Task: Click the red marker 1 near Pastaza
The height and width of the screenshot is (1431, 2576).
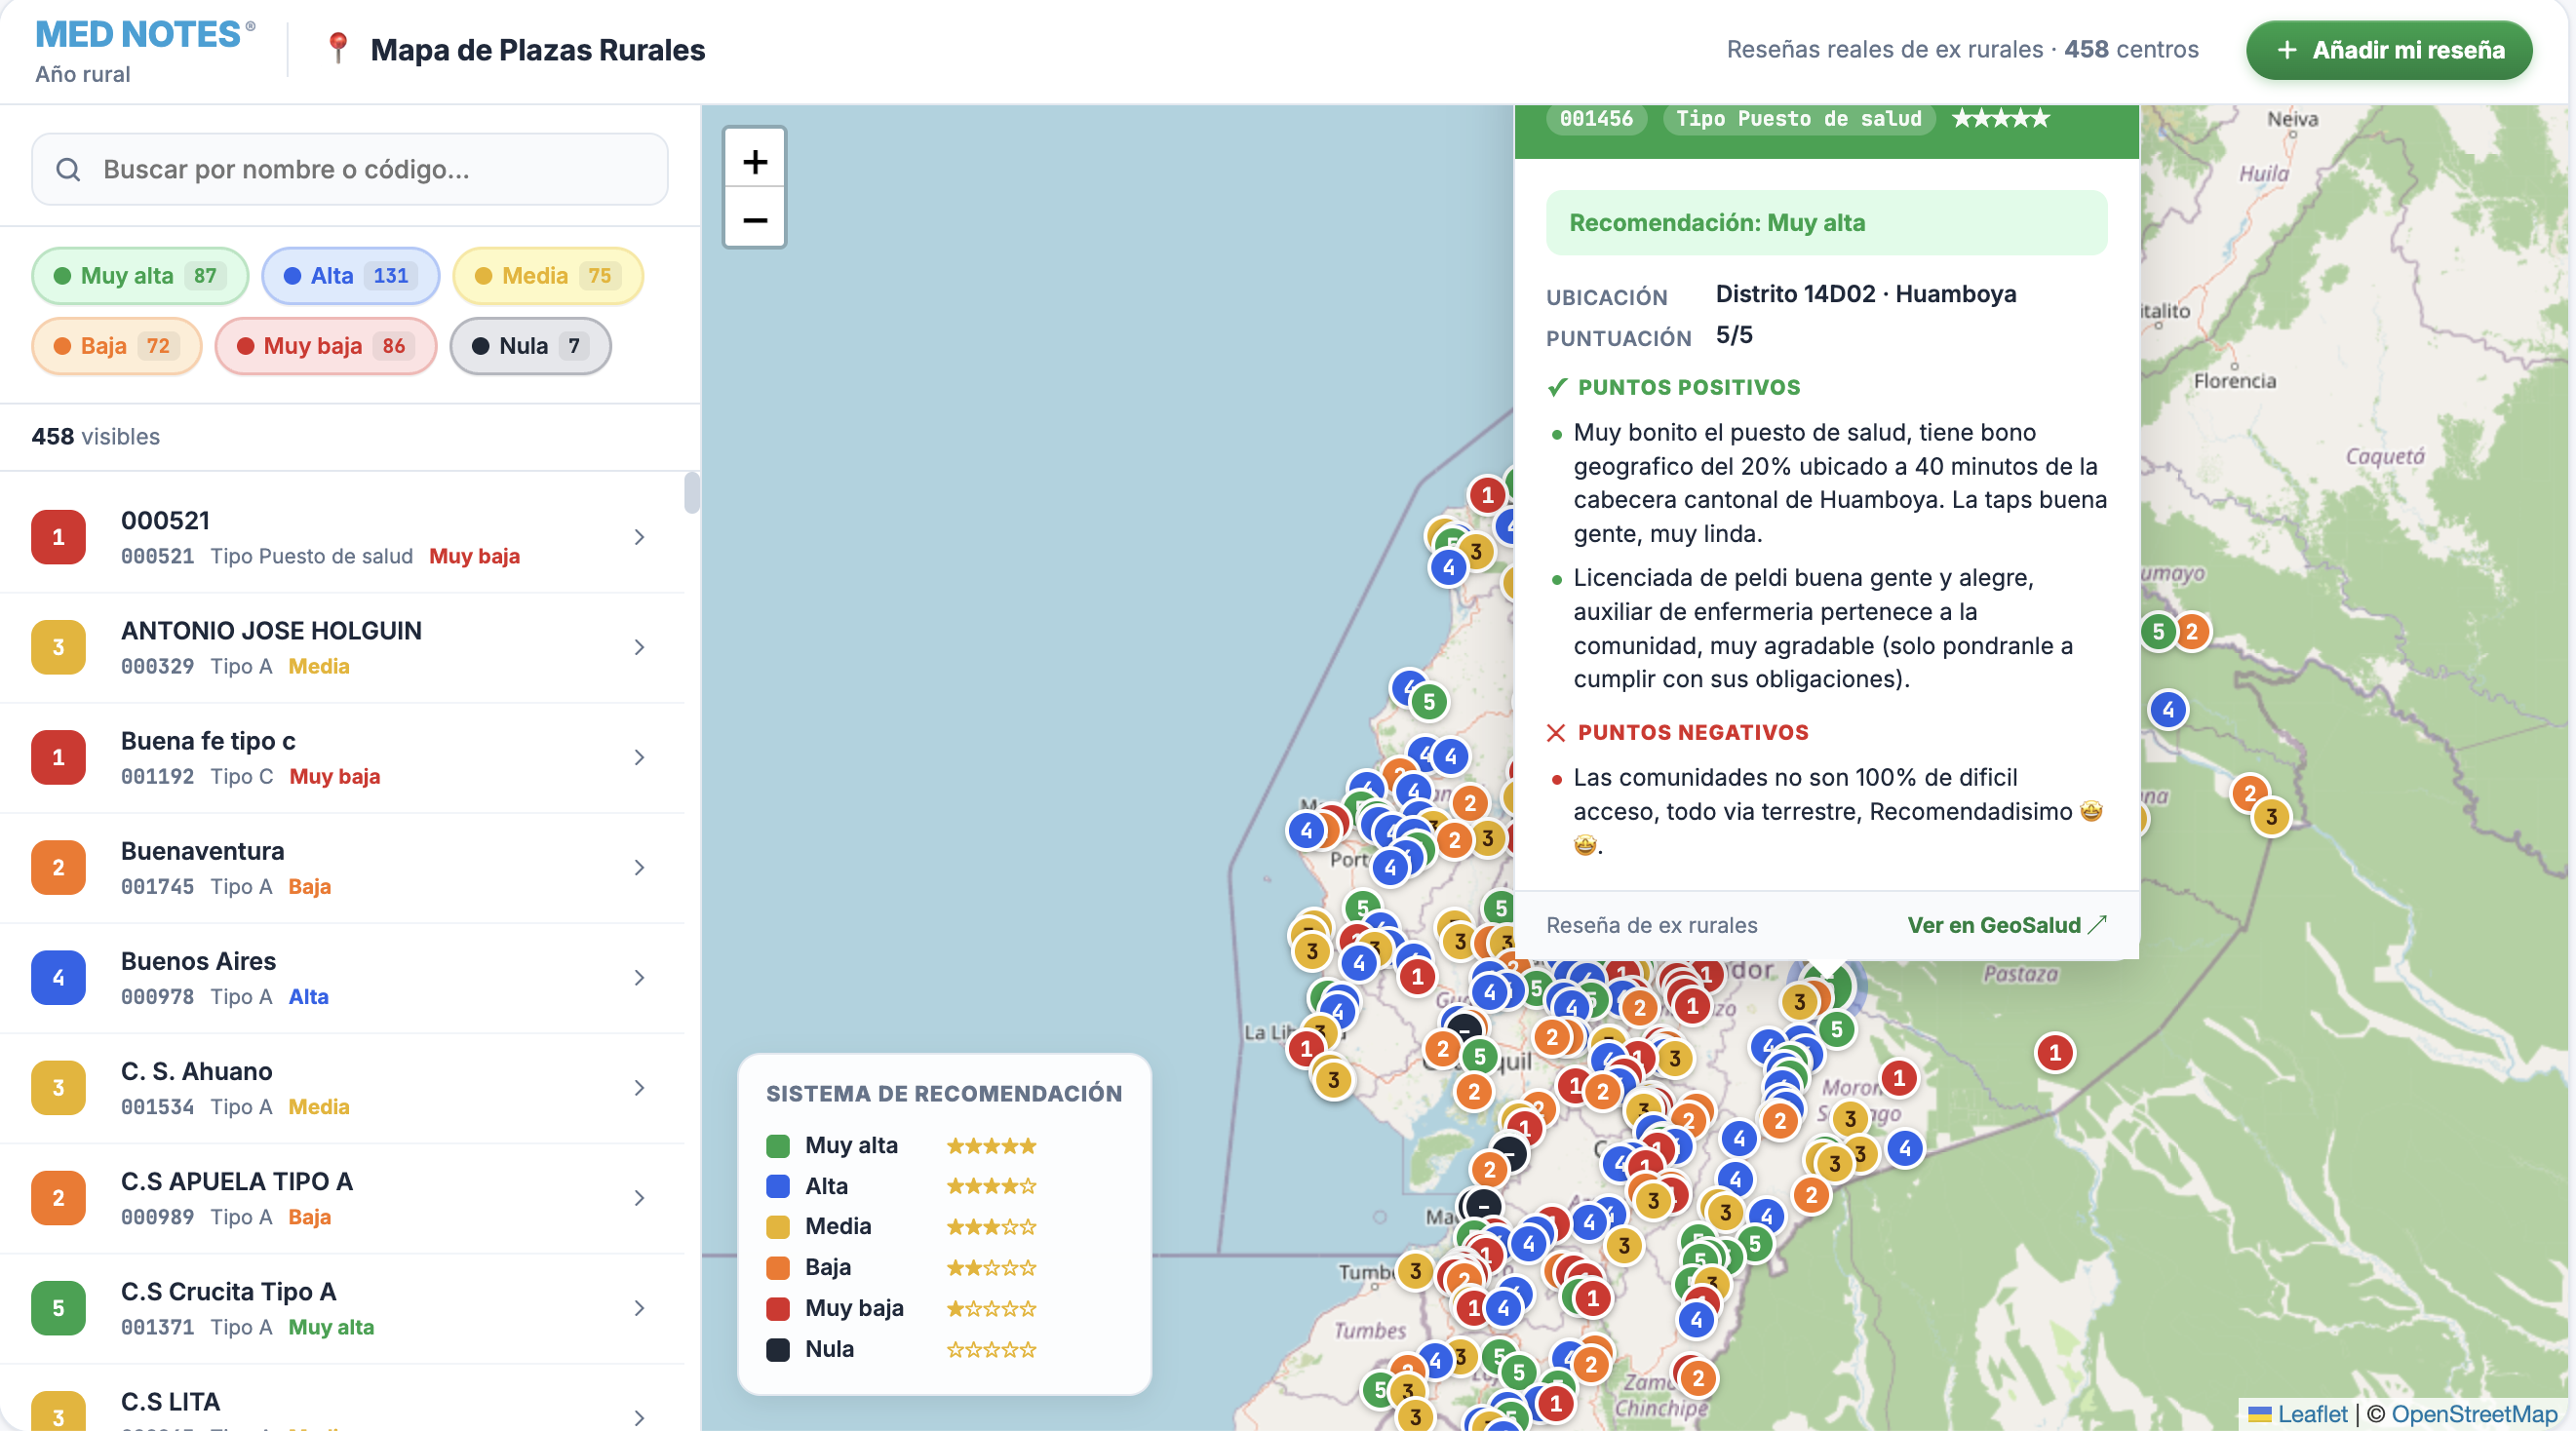Action: (2054, 1052)
